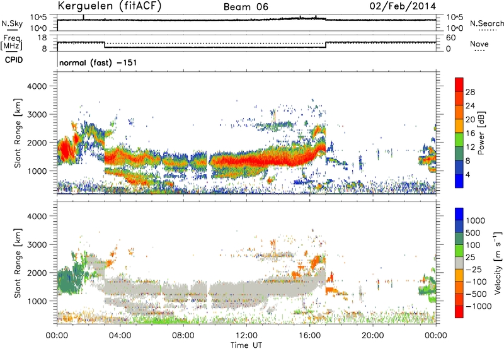Screen dimensions: 504x349
Task: Click the 'CPID' label
Action: pos(14,60)
